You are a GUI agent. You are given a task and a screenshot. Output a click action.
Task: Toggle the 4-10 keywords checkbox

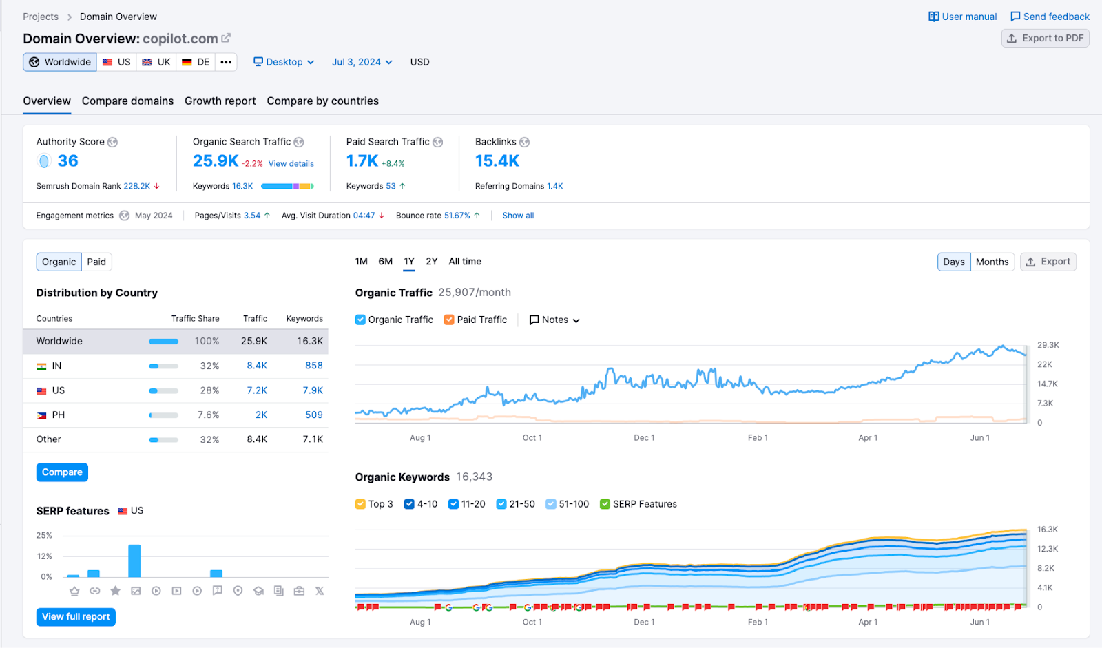[409, 504]
